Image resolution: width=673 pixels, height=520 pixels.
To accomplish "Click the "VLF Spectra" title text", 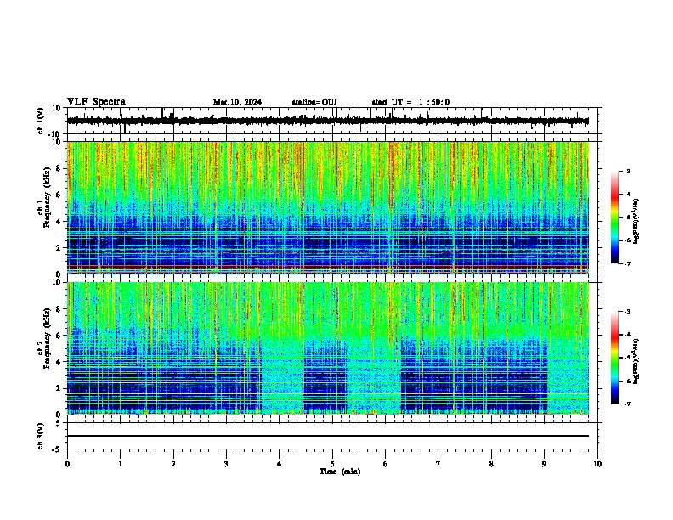I will (x=96, y=102).
